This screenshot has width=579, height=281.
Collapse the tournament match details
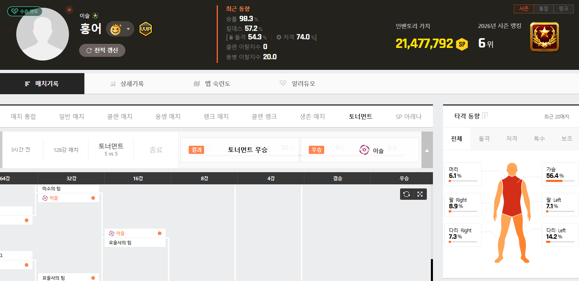click(427, 150)
